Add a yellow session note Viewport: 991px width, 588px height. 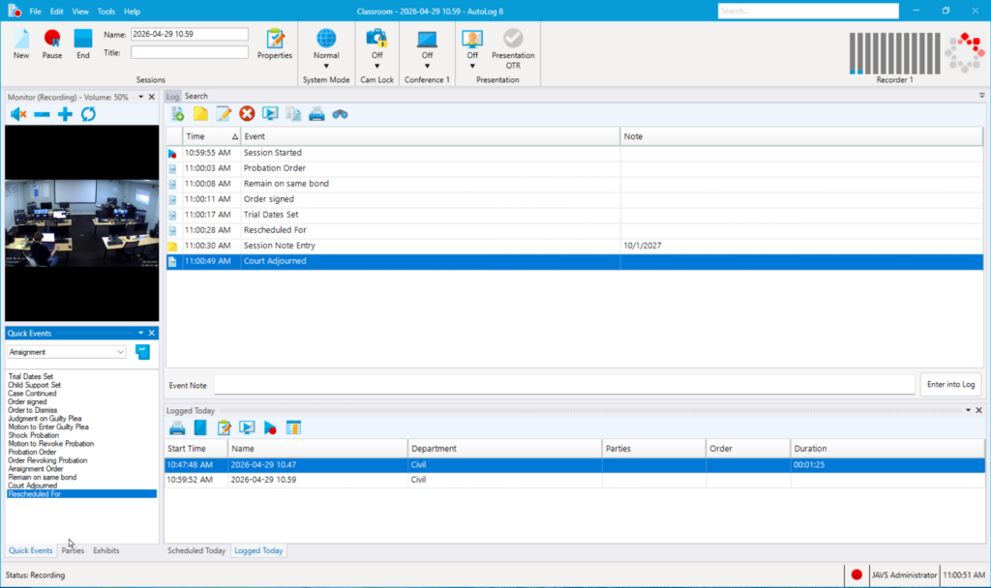click(200, 114)
